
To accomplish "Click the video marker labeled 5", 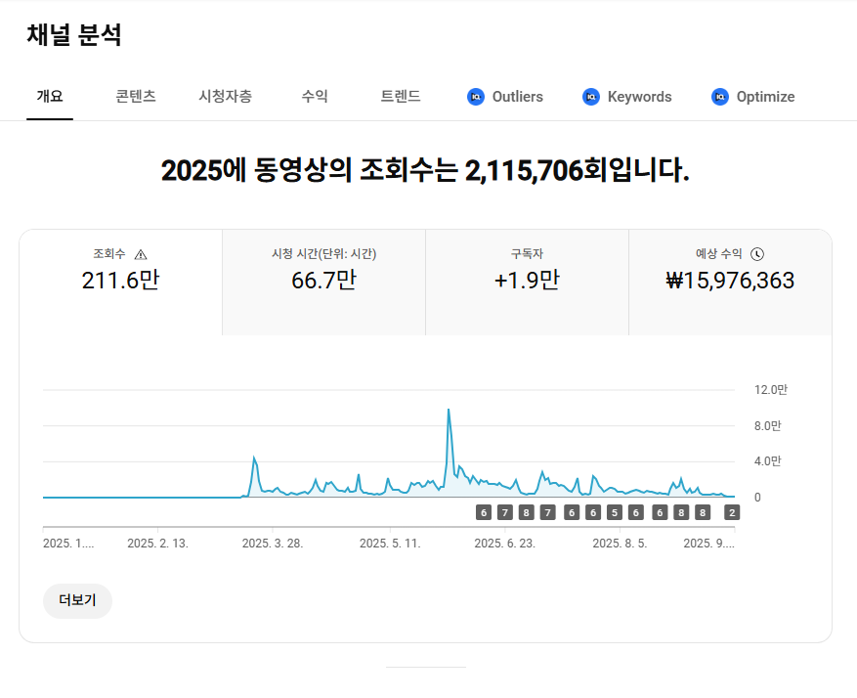I will point(615,512).
